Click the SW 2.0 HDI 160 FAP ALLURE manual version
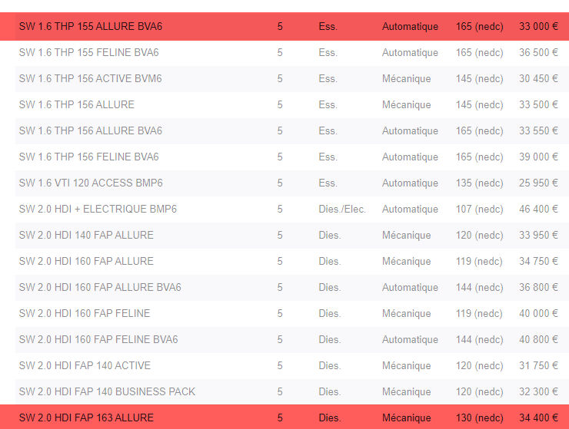The width and height of the screenshot is (569, 429). (x=292, y=261)
